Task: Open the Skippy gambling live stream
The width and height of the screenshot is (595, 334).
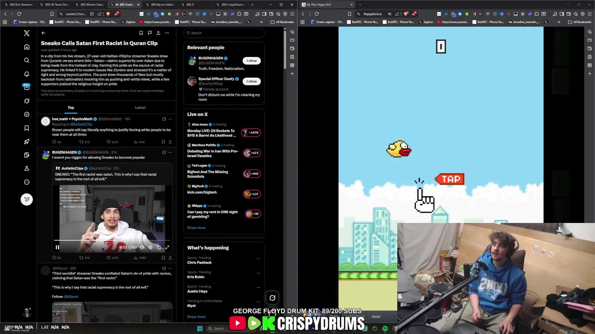Action: point(224,211)
